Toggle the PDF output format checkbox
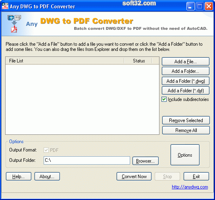Screen dimensions: 215x200 (46, 150)
